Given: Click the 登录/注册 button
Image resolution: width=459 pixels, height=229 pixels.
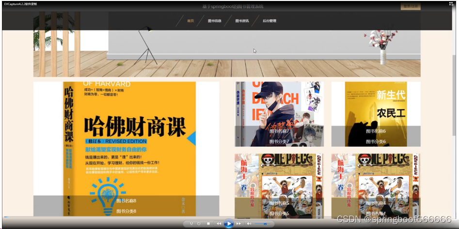Looking at the screenshot, I should tap(411, 6).
